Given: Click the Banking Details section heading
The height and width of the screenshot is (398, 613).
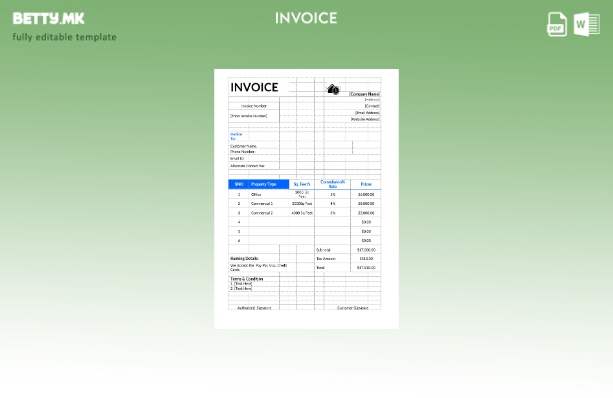Looking at the screenshot, I should (245, 258).
